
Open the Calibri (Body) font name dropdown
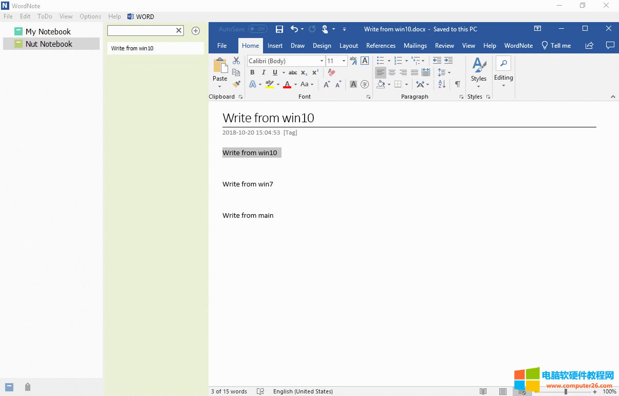323,61
